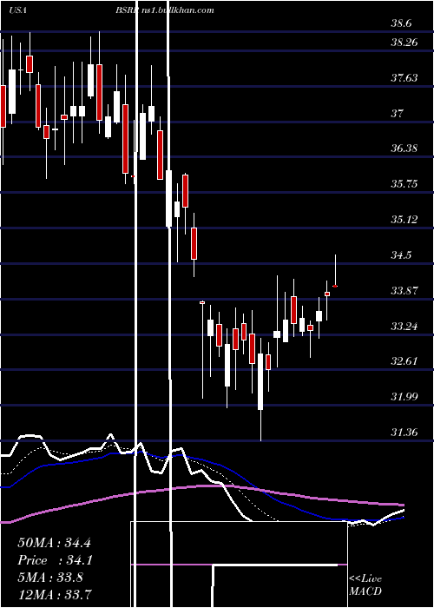Click the 31.99 price axis label

404,397
